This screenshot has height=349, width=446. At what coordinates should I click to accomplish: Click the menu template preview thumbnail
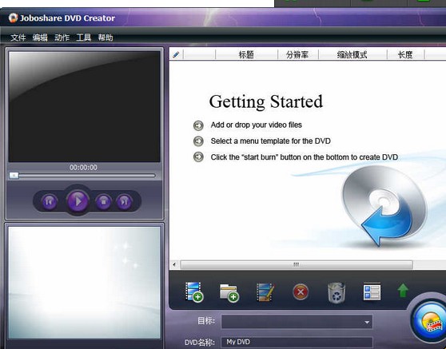point(84,283)
